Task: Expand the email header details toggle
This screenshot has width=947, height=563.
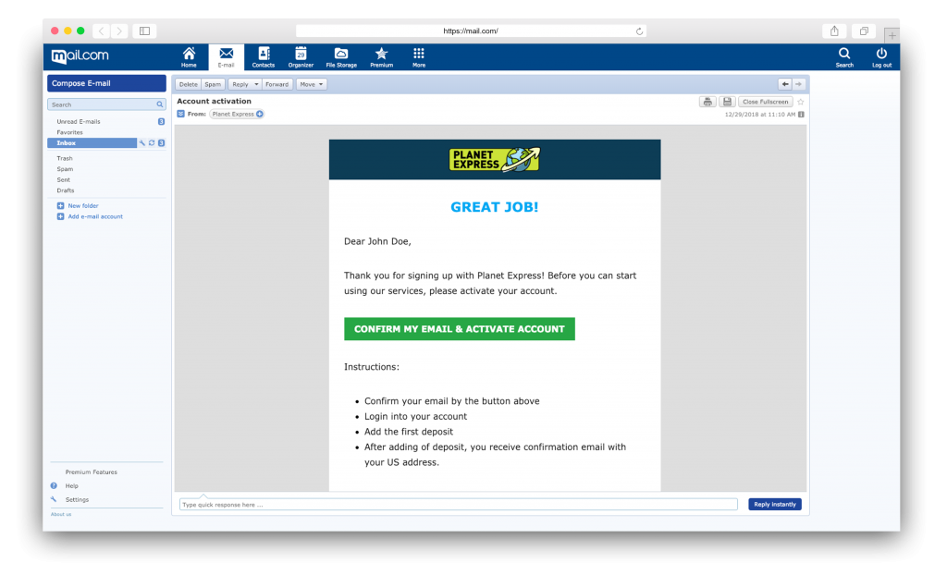Action: (180, 114)
